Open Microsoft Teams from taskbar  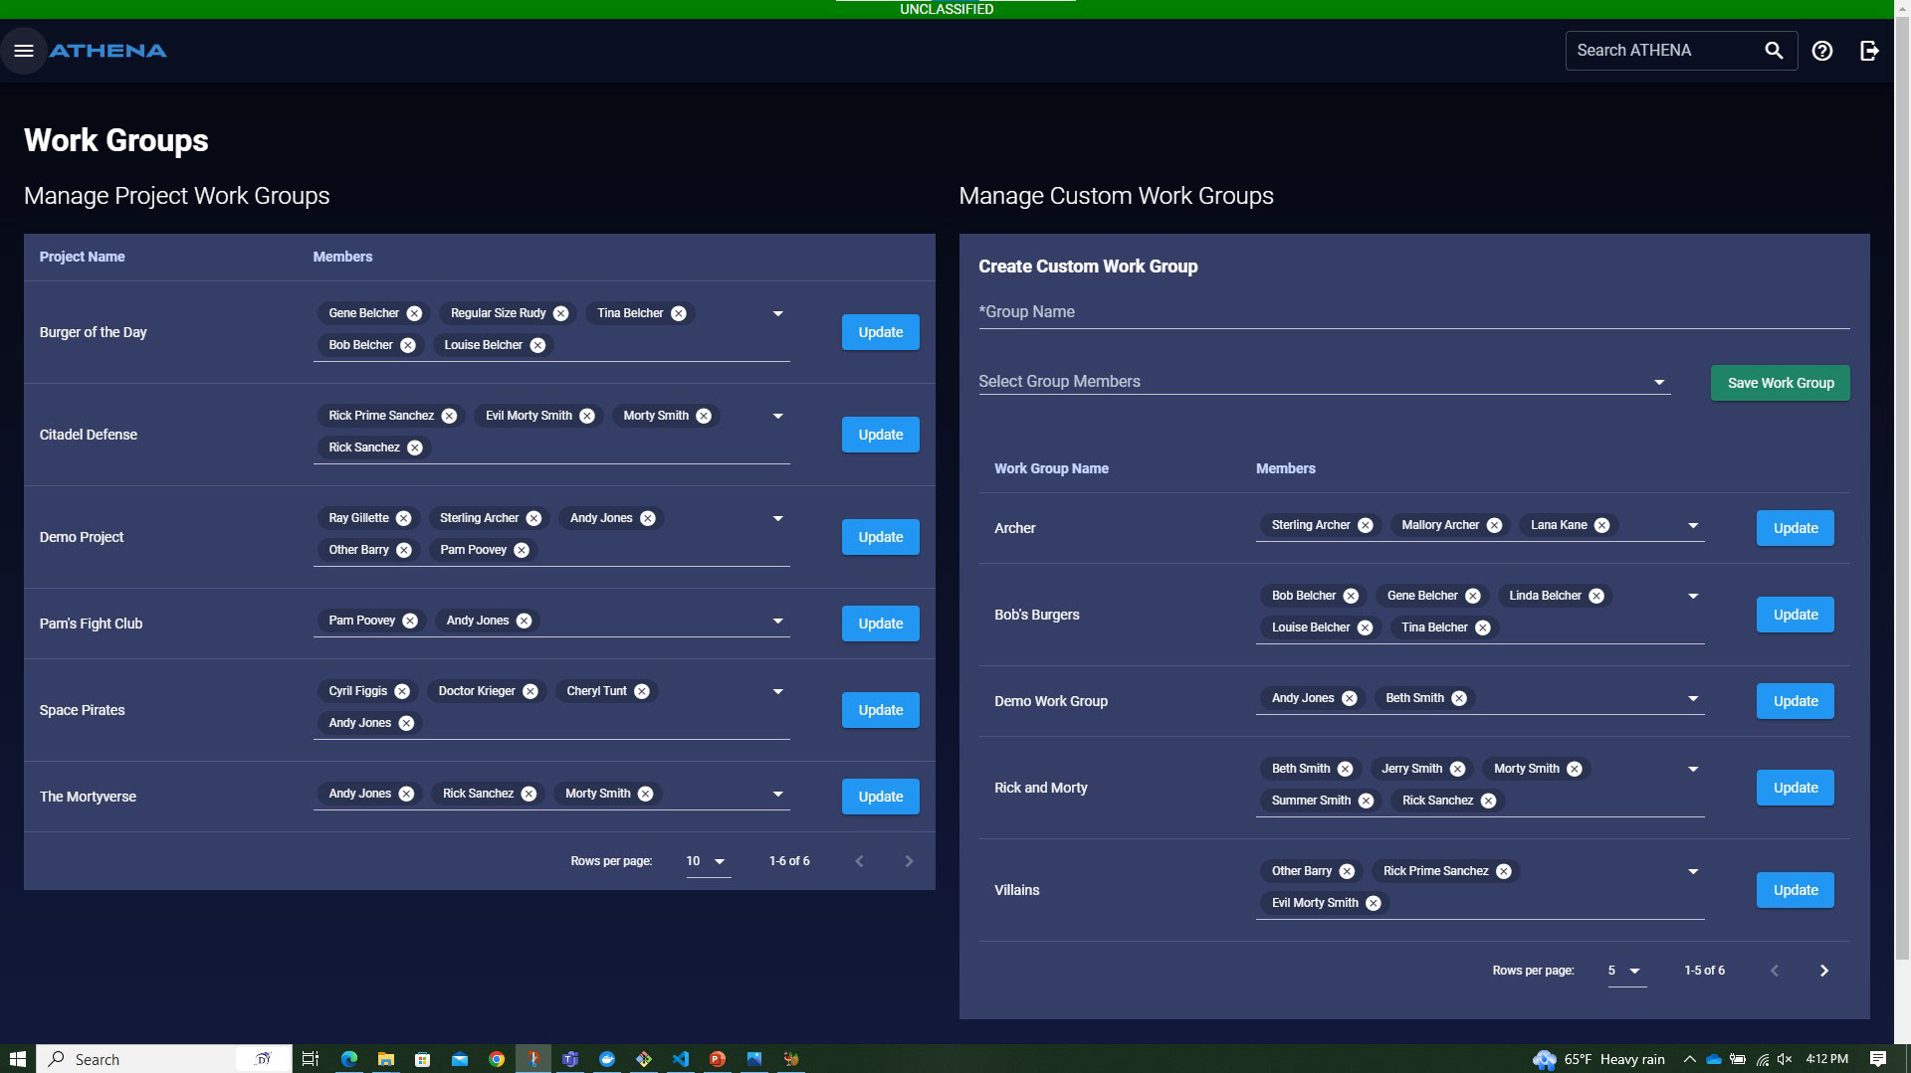click(x=569, y=1059)
